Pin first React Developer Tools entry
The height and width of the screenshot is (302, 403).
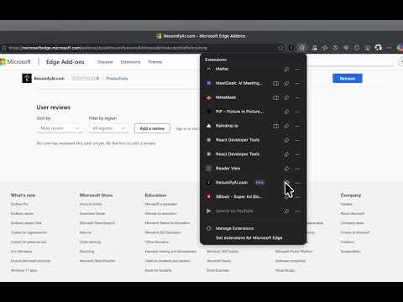286,140
